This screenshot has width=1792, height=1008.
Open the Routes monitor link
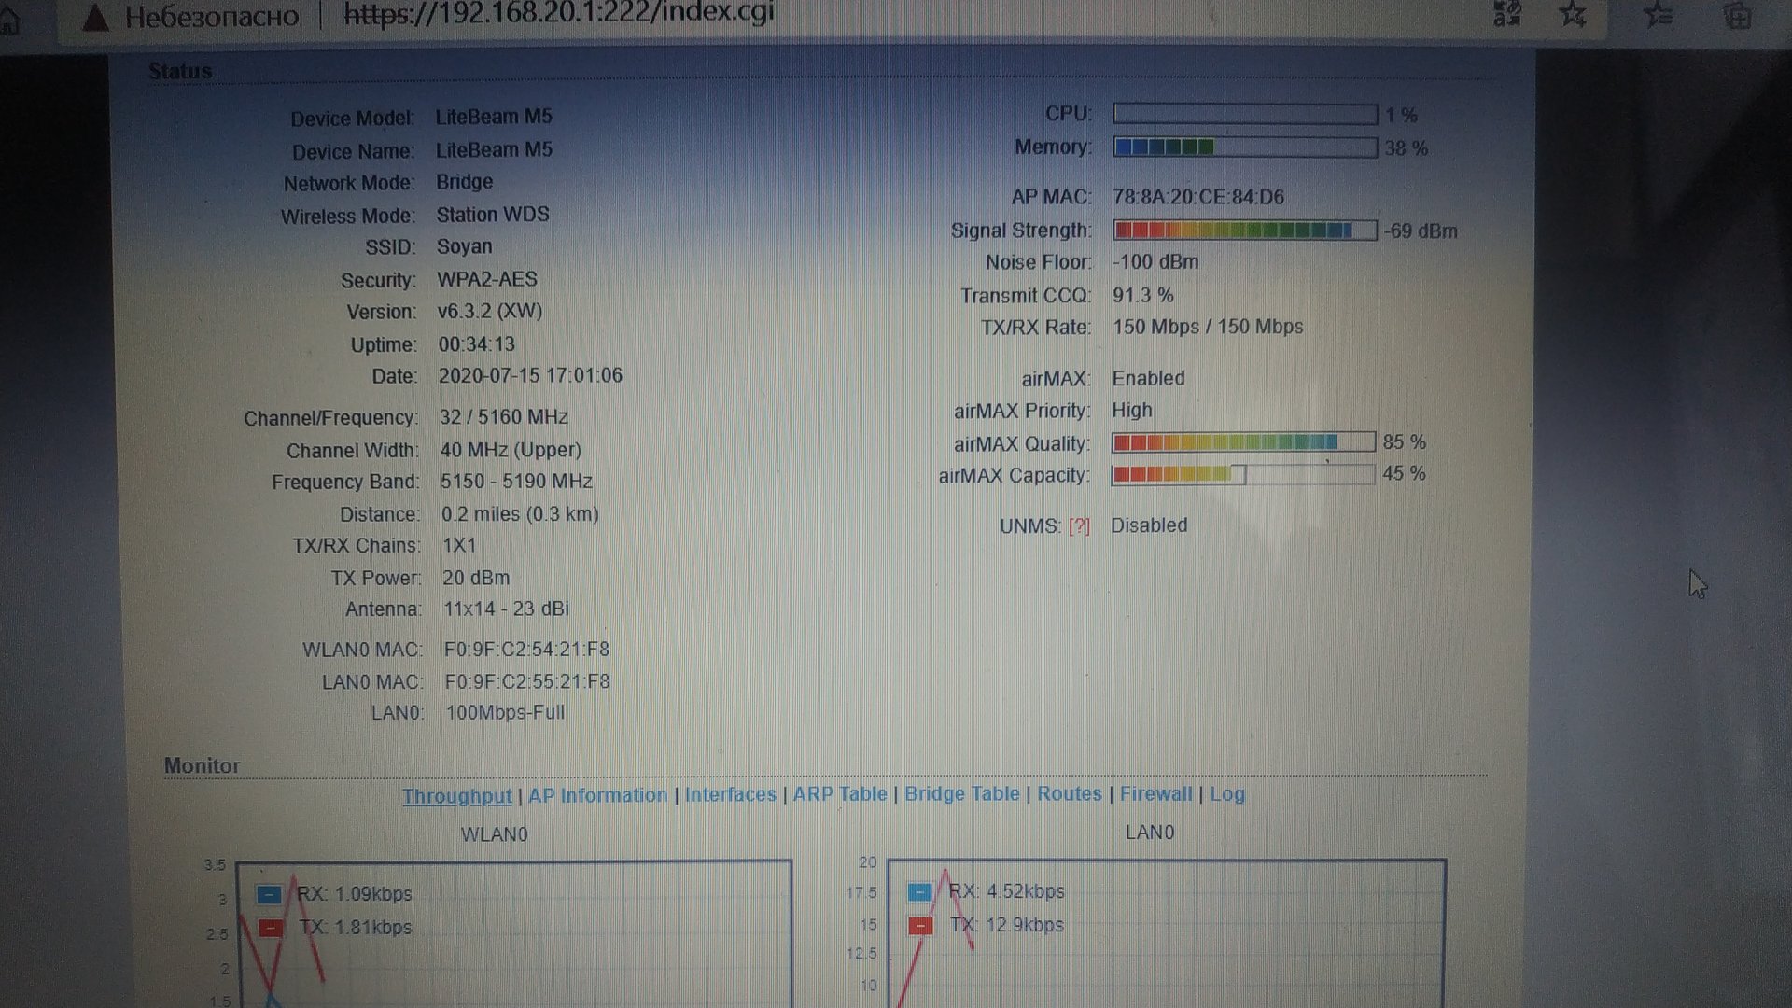(1070, 794)
